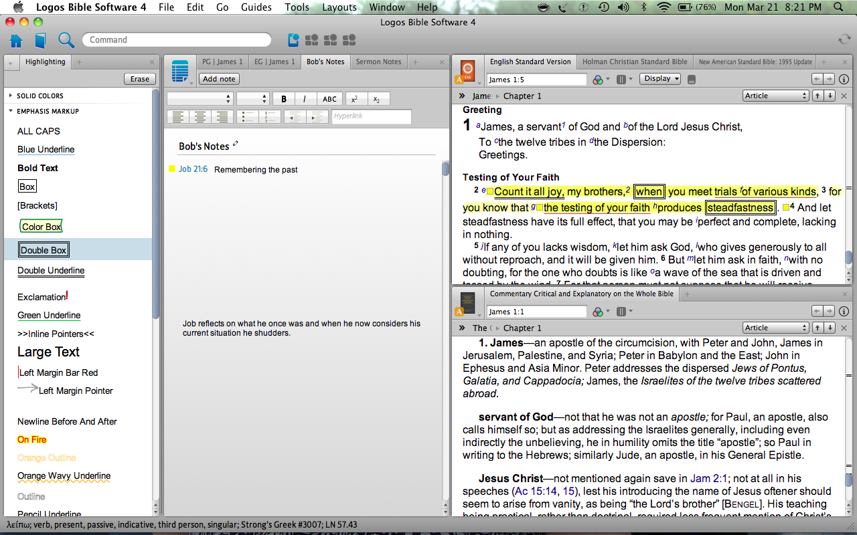Viewport: 857px width, 535px height.
Task: Open Highlighting panel menu arrow
Action: [11, 63]
